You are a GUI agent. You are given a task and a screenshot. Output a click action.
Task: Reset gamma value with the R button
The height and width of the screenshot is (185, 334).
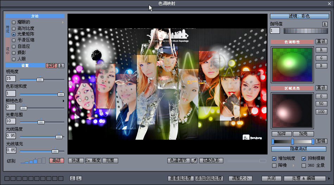pos(325,24)
